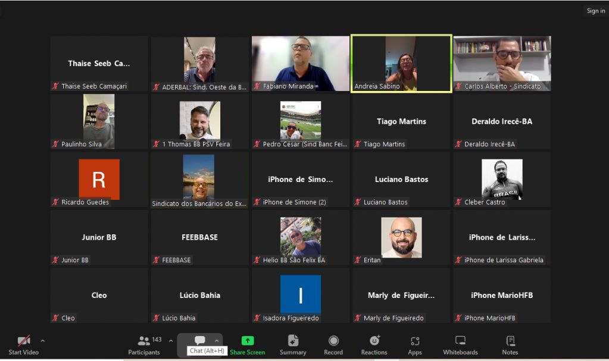Select the Tiago Martins participant tile

pos(401,121)
